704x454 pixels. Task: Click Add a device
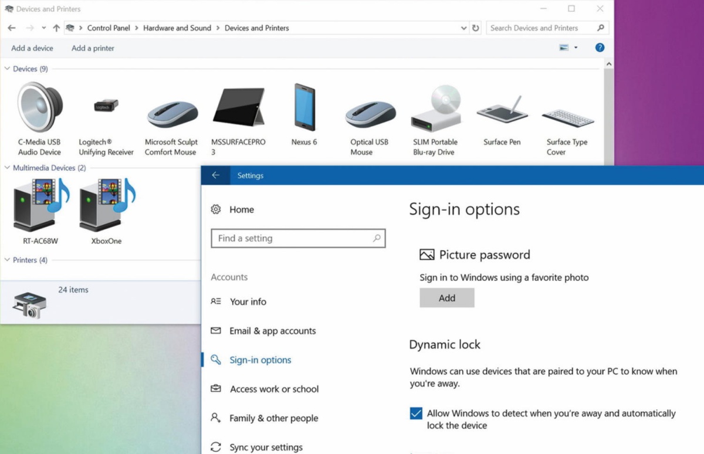32,48
